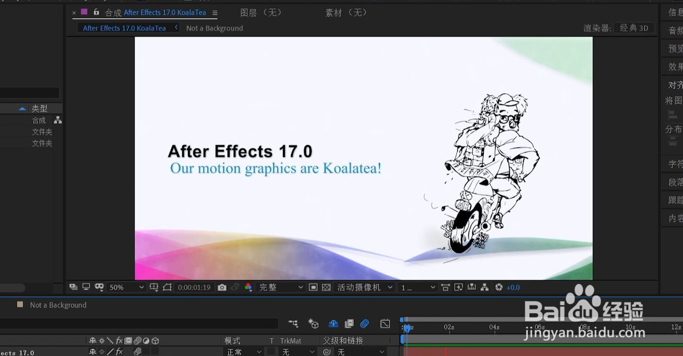Open the 完整 resolution dropdown
The image size is (683, 356).
pyautogui.click(x=280, y=287)
